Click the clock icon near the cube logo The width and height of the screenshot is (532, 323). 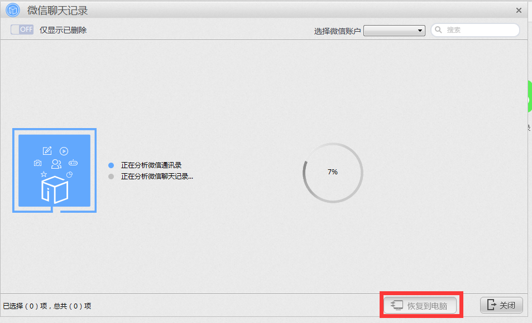click(69, 174)
